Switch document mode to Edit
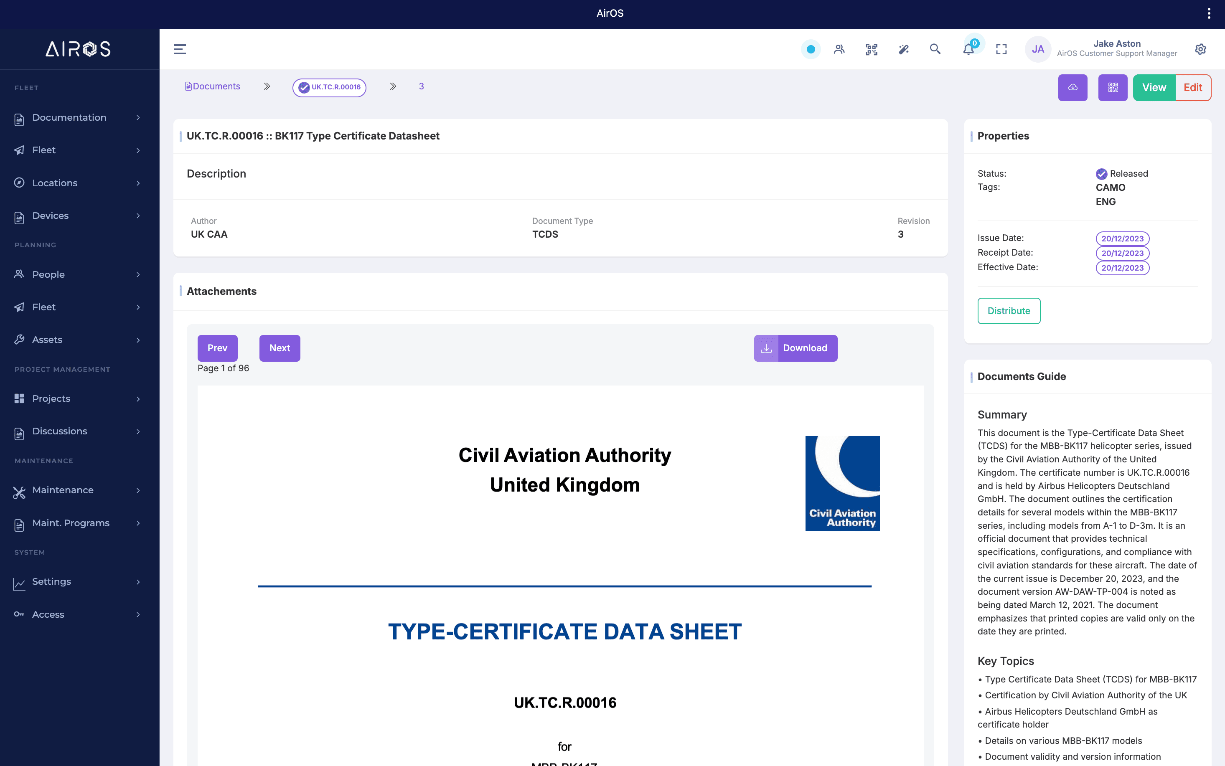 pos(1192,87)
